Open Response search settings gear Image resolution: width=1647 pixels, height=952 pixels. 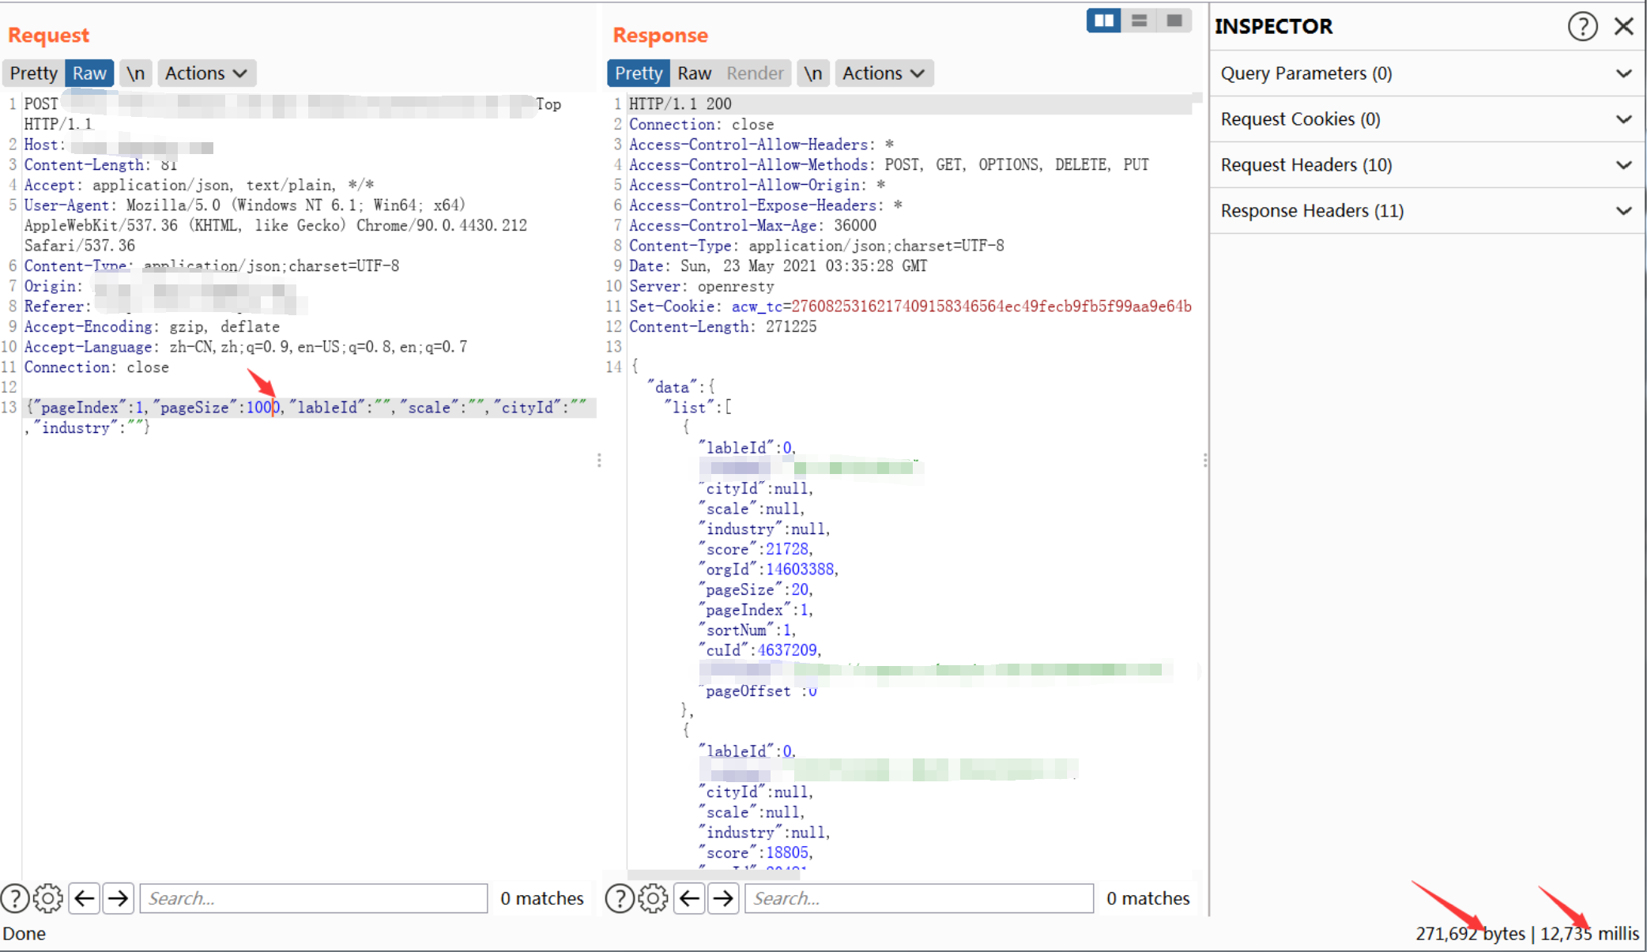pos(653,898)
